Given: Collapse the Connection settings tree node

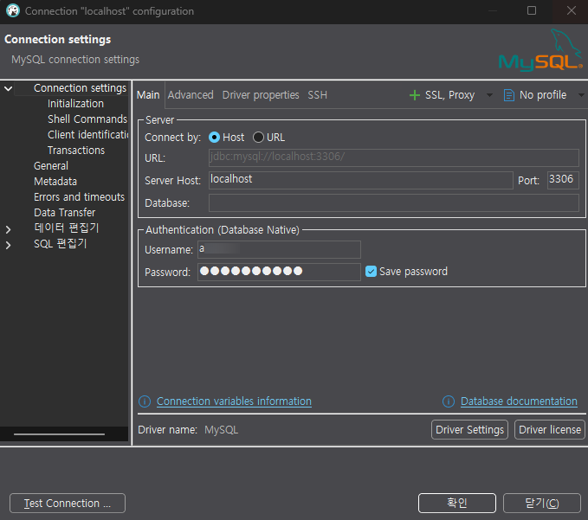Looking at the screenshot, I should coord(9,88).
